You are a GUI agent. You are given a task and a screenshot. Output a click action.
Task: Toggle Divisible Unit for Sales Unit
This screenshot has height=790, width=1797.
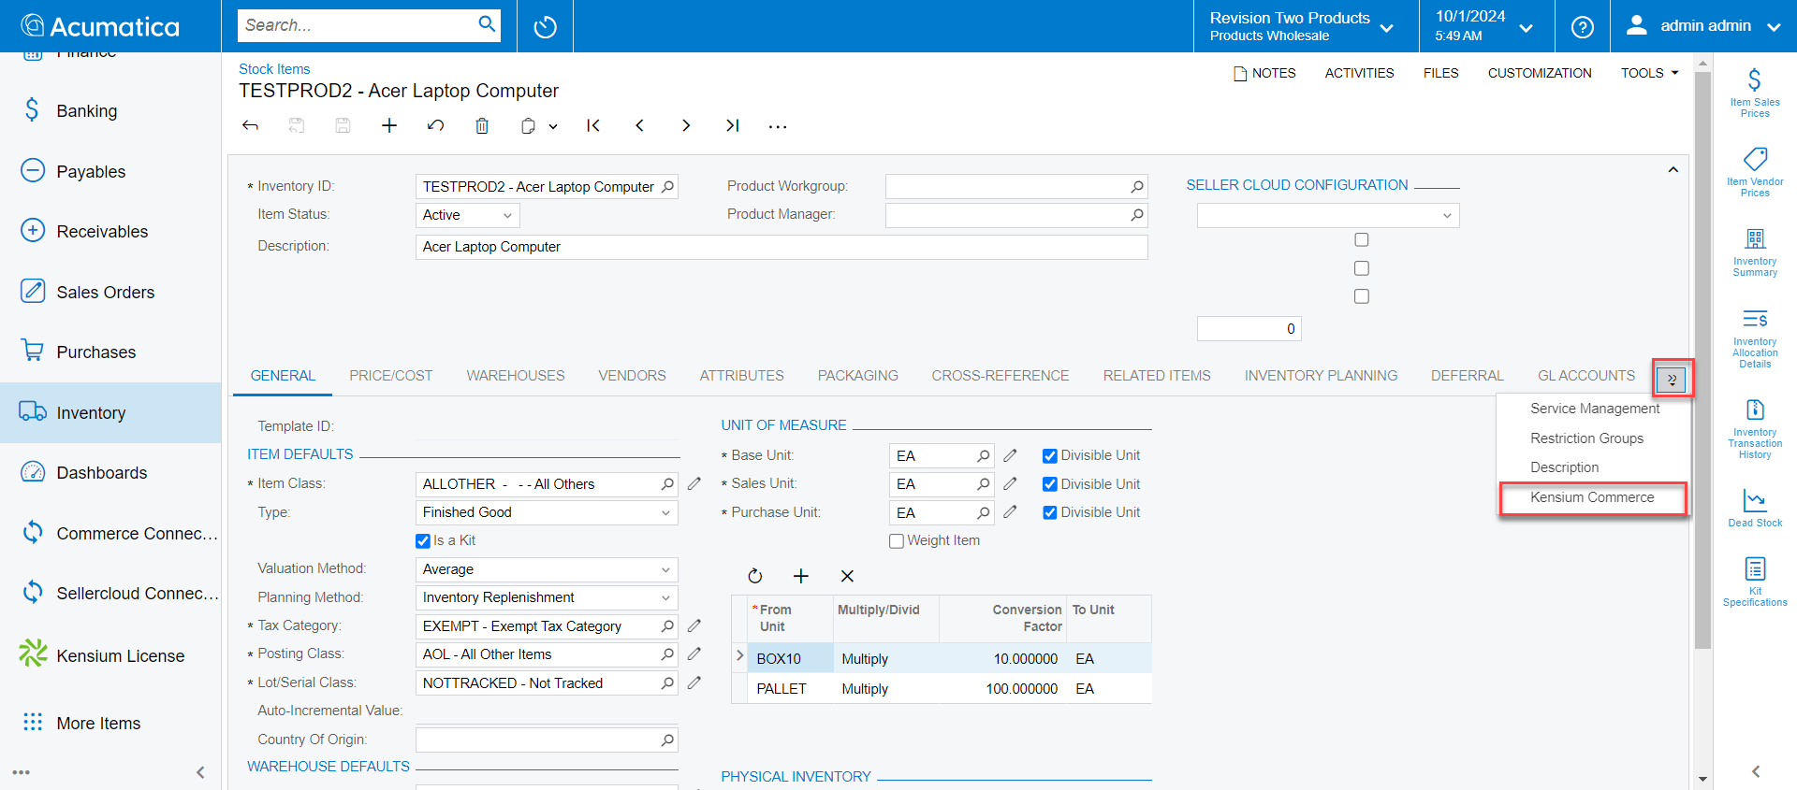pos(1050,484)
